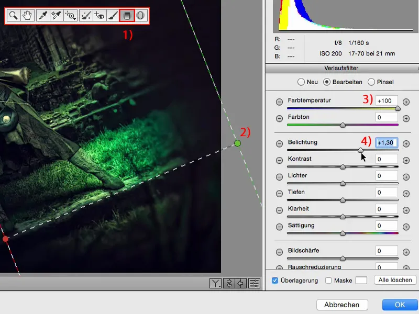Screen dimensions: 419x314
Task: Activate the radial filter tool
Action: pyautogui.click(x=141, y=16)
